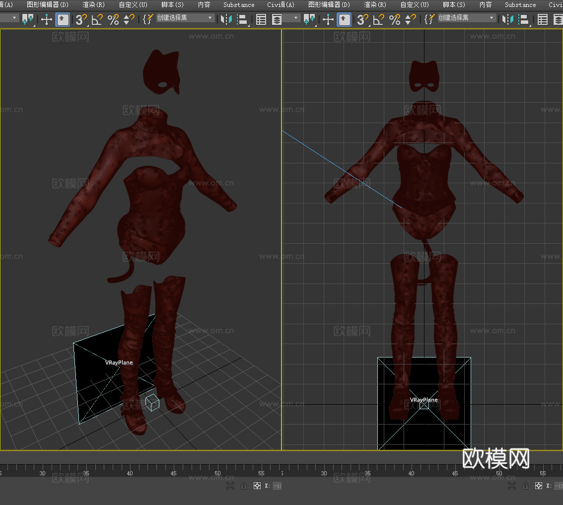This screenshot has width=563, height=505.
Task: Select the small cube helper in left viewport
Action: [152, 402]
